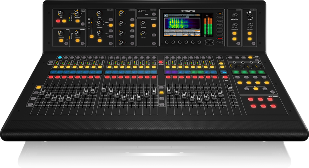Click the bottom Bus Sends knob
Image resolution: width=309 pixels, height=168 pixels.
(x=121, y=42)
